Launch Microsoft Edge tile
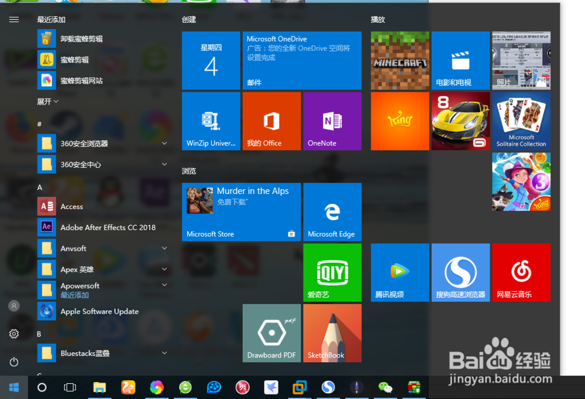Image resolution: width=585 pixels, height=399 pixels. click(x=332, y=212)
